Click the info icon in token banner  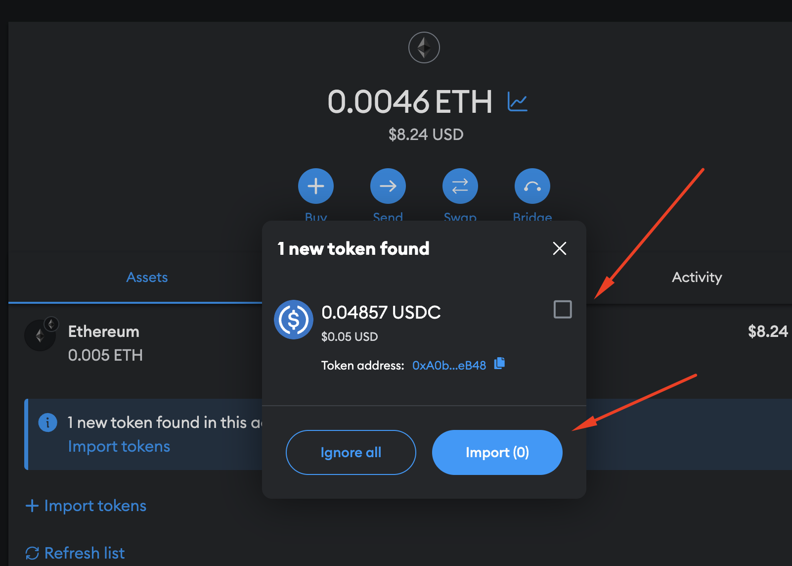[x=47, y=423]
